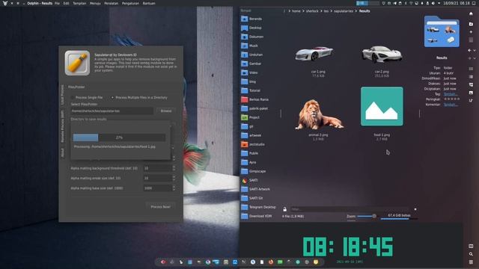This screenshot has height=269, width=479.
Task: Select Process Single File radio button
Action: pos(73,98)
